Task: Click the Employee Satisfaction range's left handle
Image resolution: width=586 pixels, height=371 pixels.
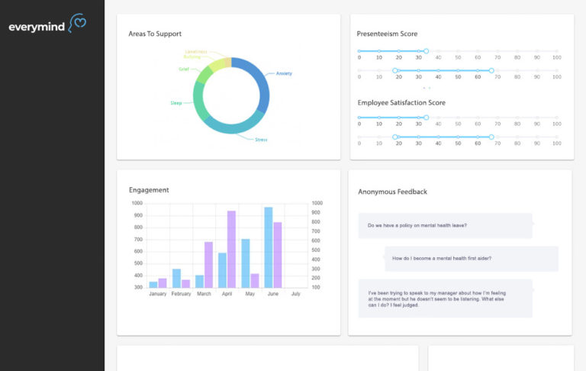Action: pos(395,137)
